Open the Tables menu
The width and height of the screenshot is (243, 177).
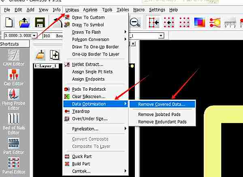point(123,10)
